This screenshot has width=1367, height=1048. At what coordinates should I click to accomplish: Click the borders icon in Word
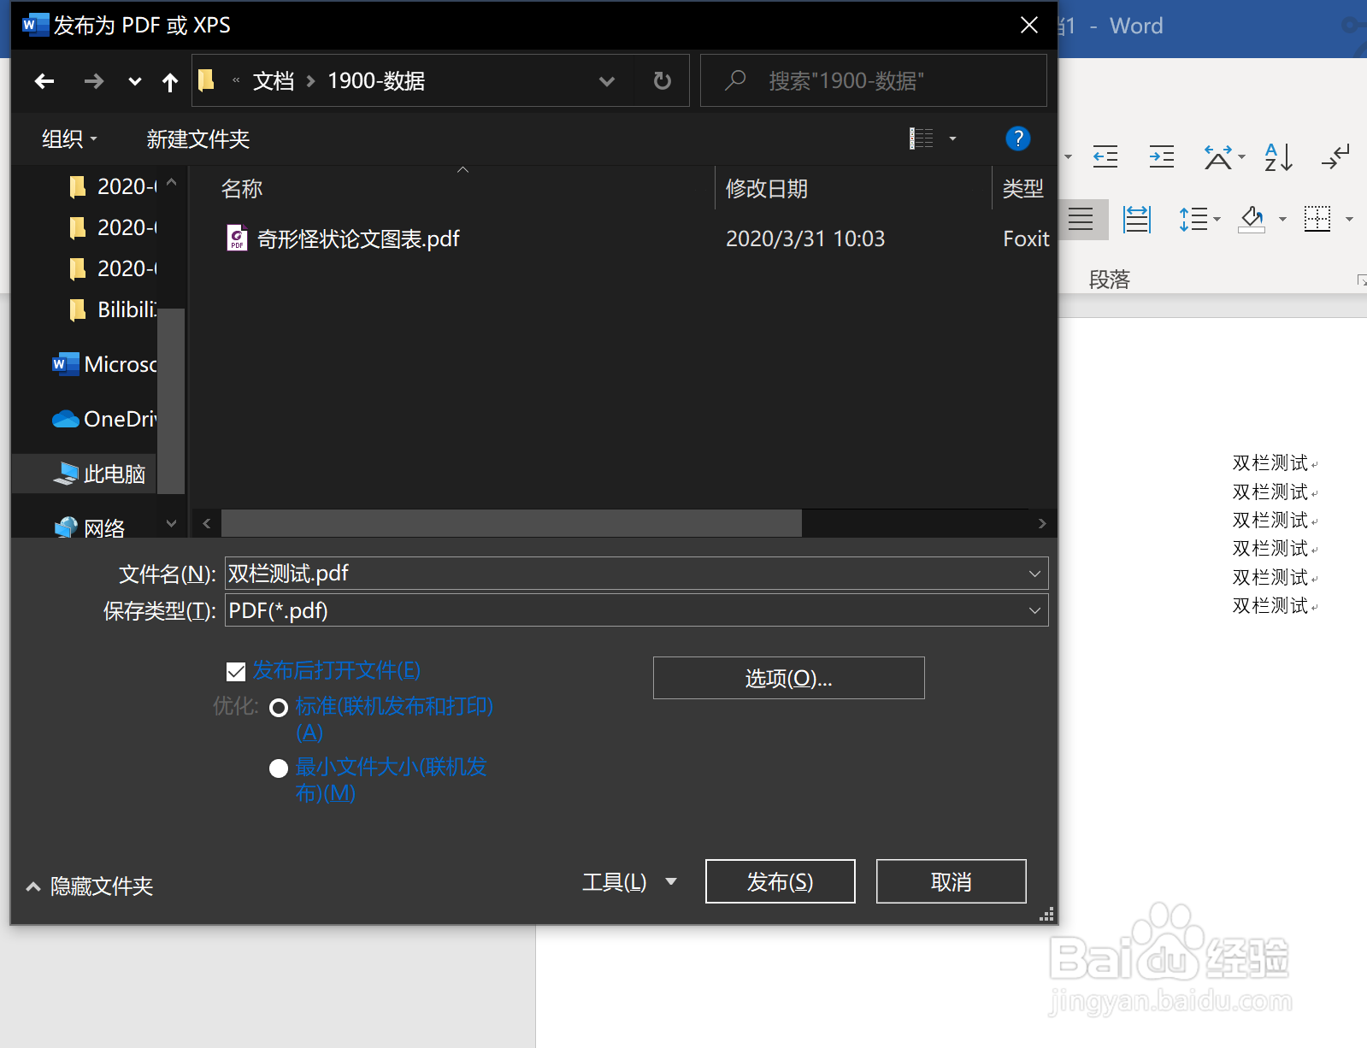pyautogui.click(x=1317, y=219)
